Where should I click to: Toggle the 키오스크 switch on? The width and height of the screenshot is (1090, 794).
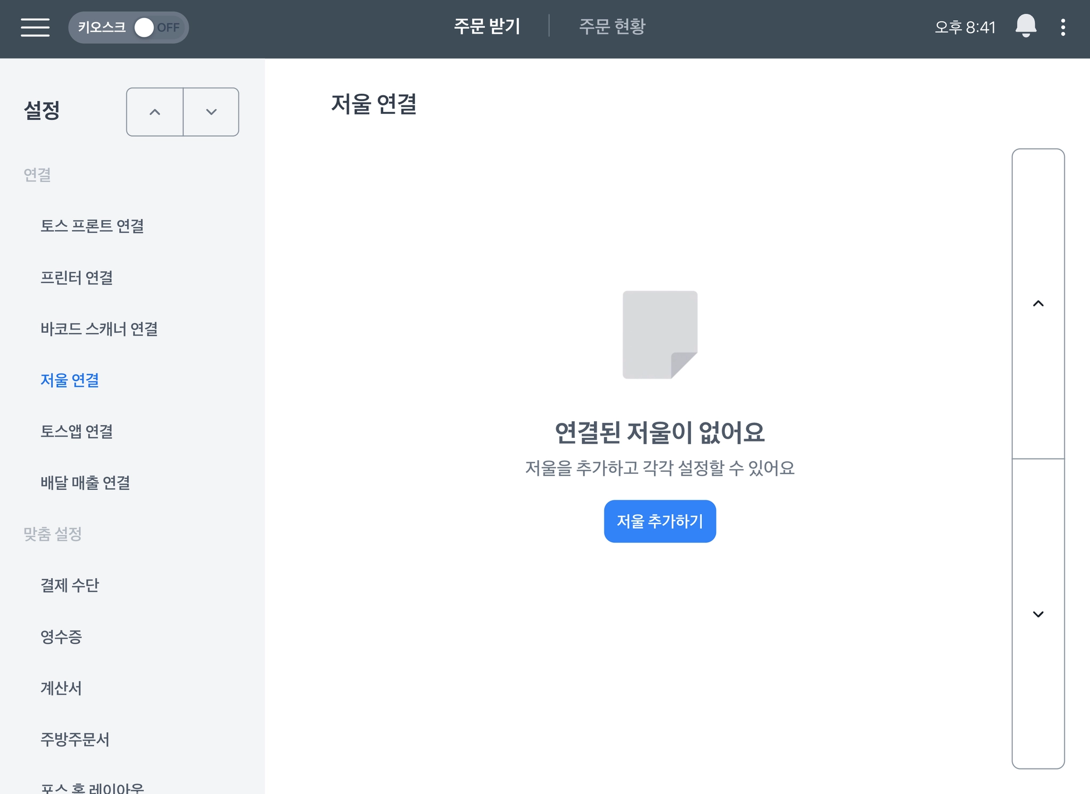157,27
